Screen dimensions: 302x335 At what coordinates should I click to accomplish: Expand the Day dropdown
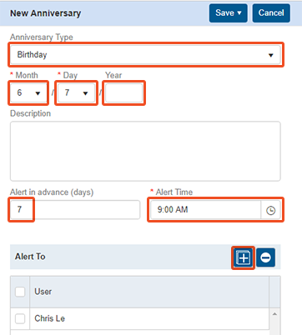[76, 92]
